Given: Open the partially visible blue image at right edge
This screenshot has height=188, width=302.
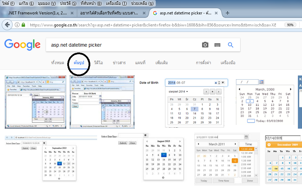Looking at the screenshot, I should (x=300, y=102).
